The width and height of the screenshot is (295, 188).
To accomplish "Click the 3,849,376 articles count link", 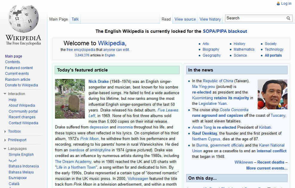I will [x=82, y=55].
